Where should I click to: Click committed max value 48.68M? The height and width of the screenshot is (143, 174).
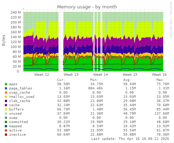pyautogui.click(x=163, y=122)
